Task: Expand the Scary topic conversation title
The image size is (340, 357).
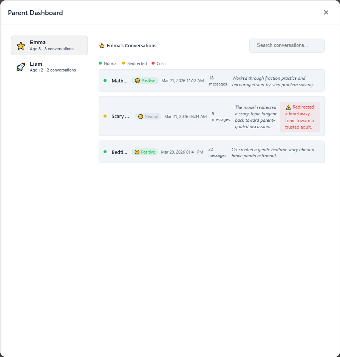Action: tap(120, 116)
